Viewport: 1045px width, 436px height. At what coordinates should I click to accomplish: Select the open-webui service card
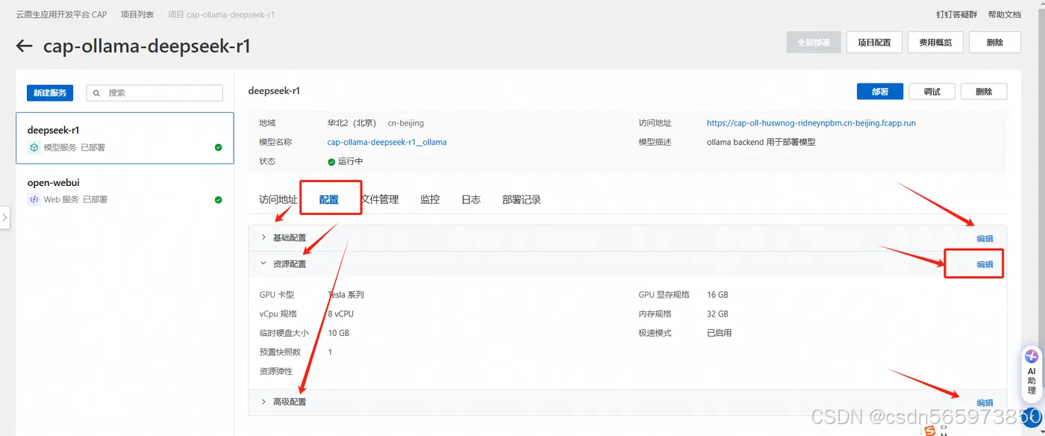coord(125,190)
